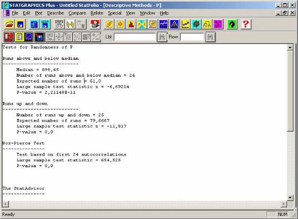298x219 pixels.
Task: Launch StatAdvisor green arrow icon
Action: point(232,24)
